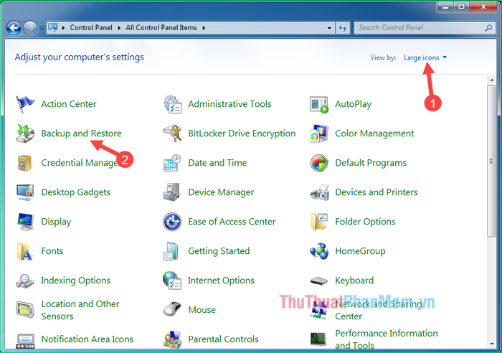Click the Control Panel address bar icon
The height and width of the screenshot is (353, 502).
click(53, 28)
